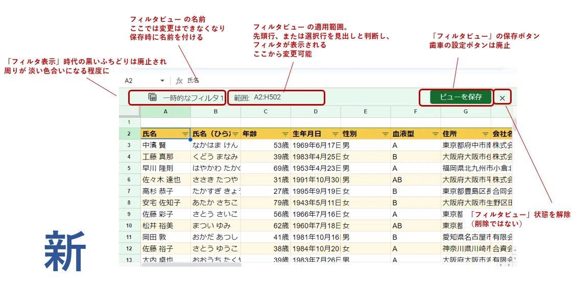Click the age cell 41歳

266,237
